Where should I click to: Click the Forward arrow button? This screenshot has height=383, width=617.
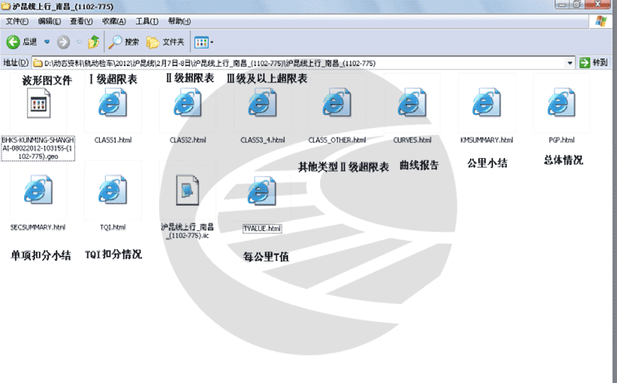pos(63,41)
